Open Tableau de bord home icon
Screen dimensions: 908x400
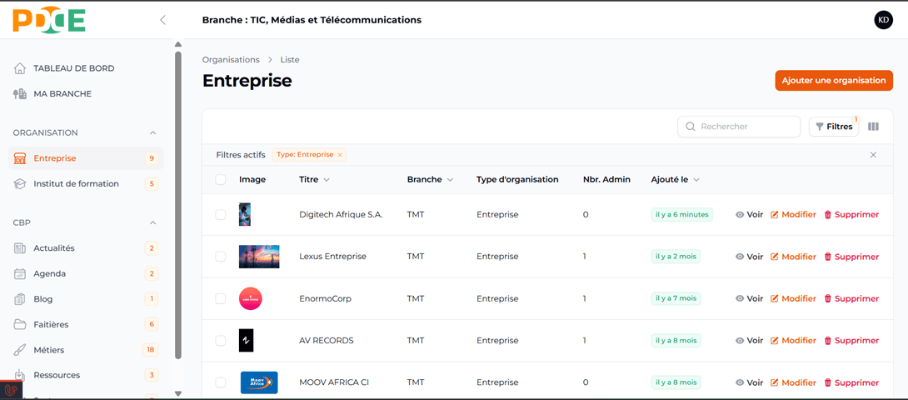[x=20, y=68]
